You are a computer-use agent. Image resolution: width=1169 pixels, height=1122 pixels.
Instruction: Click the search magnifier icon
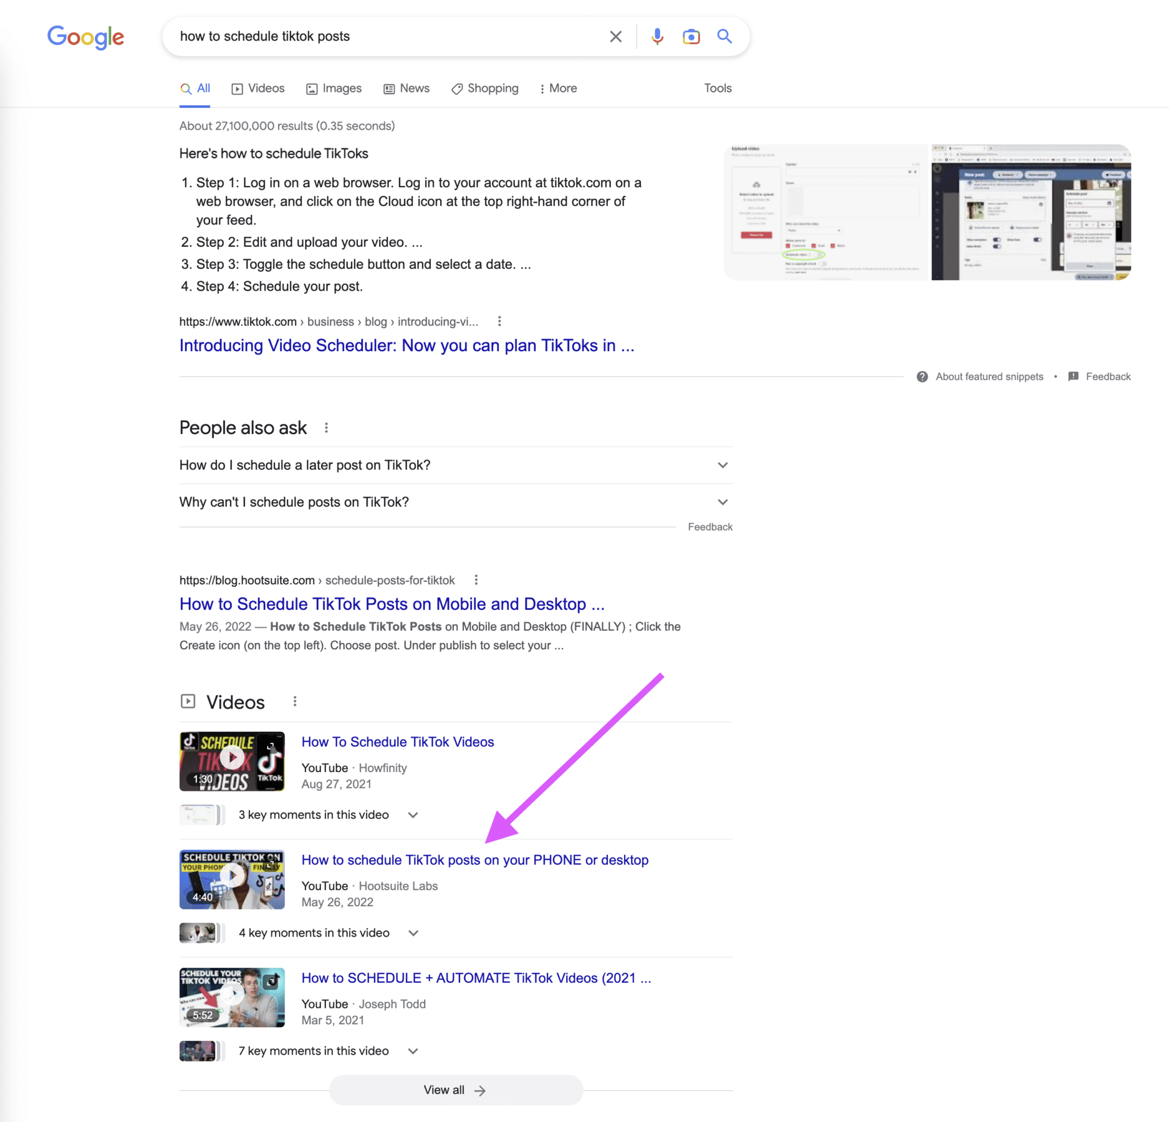pos(724,37)
